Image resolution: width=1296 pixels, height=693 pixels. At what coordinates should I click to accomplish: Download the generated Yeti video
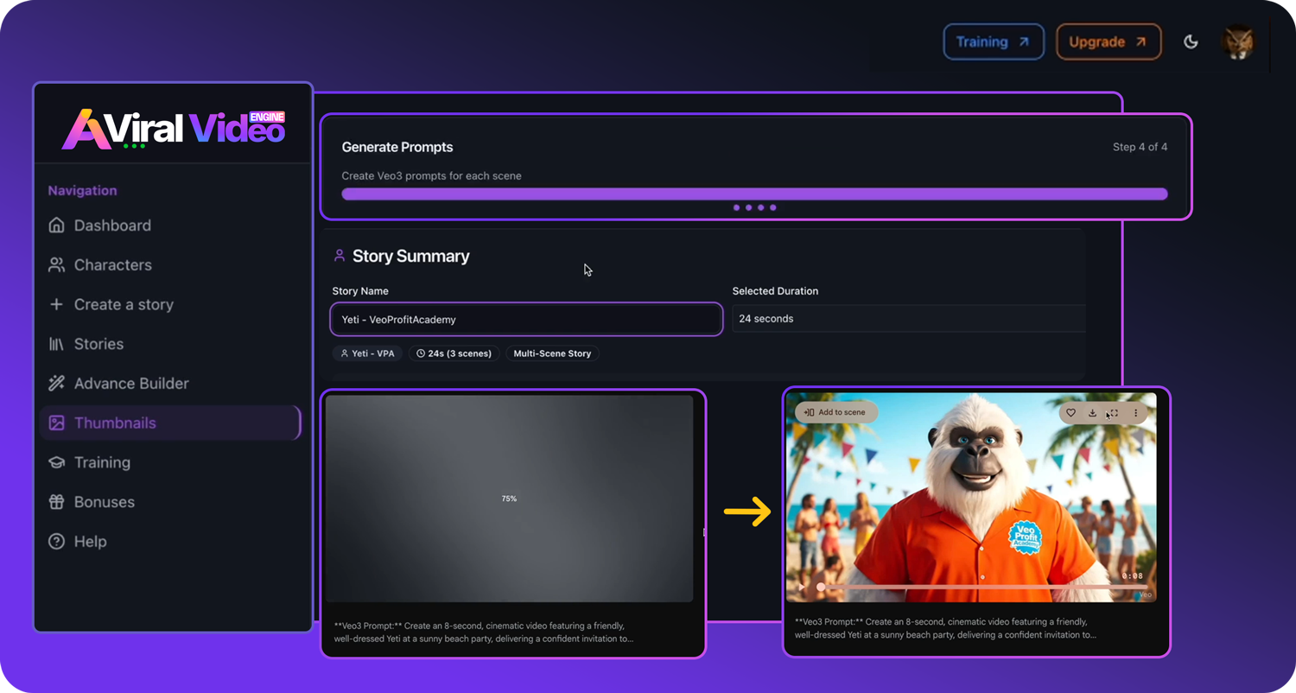[1092, 413]
